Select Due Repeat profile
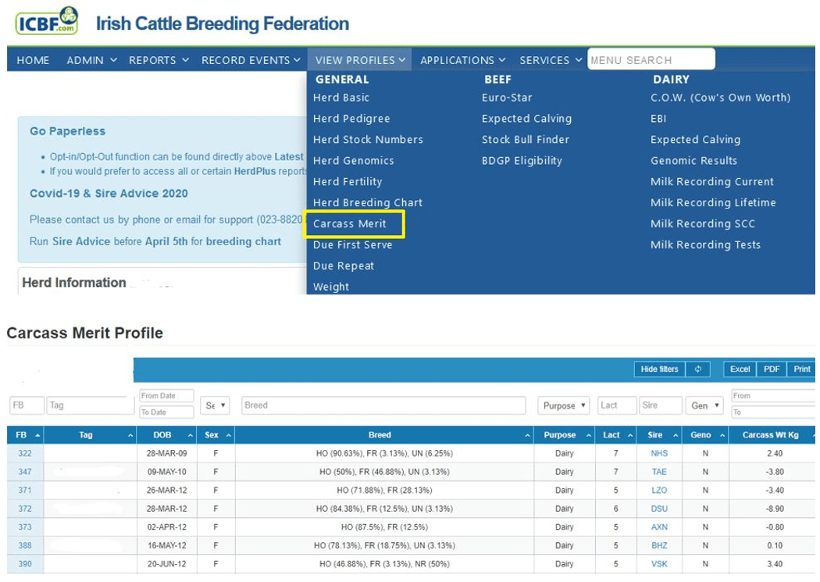The width and height of the screenshot is (820, 582). 344,266
